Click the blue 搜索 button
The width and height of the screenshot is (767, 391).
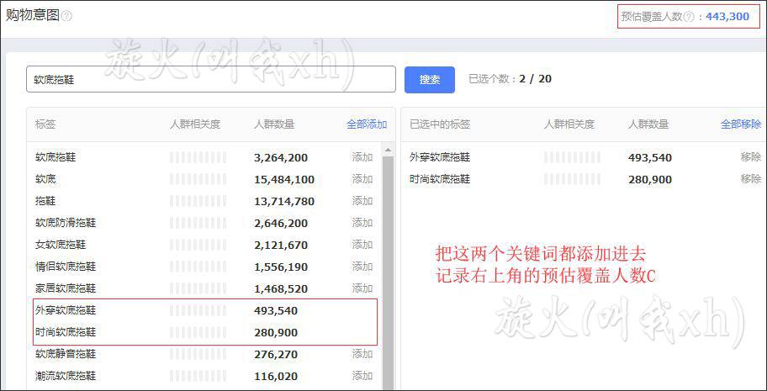429,80
